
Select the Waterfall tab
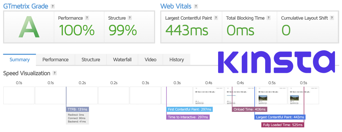pyautogui.click(x=122, y=59)
